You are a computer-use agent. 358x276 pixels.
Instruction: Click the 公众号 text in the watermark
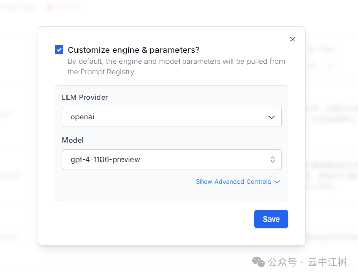click(x=282, y=262)
